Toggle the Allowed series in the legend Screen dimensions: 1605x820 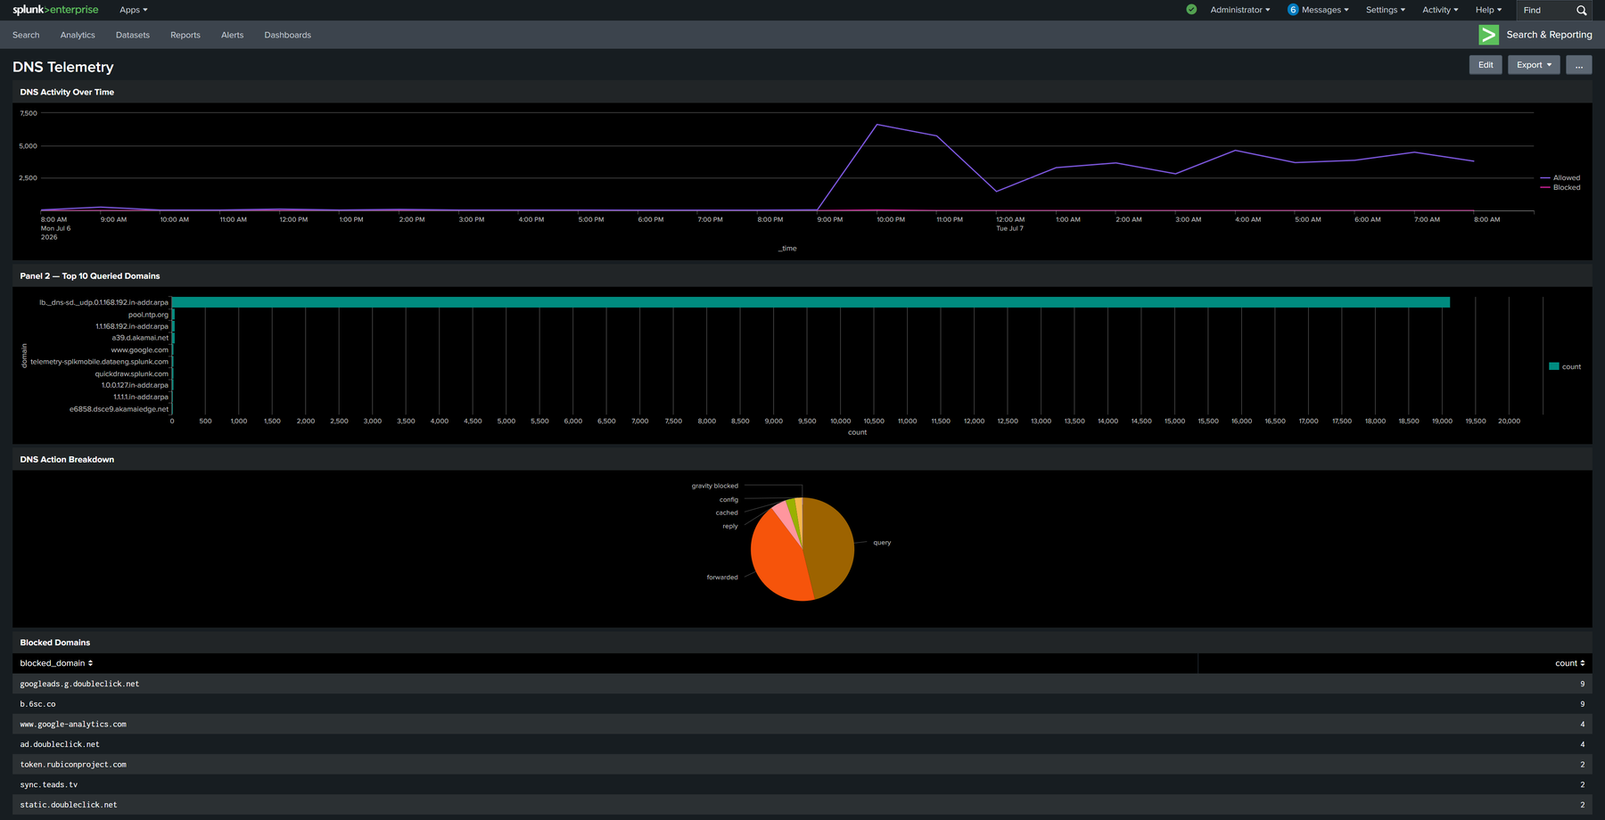click(x=1560, y=177)
